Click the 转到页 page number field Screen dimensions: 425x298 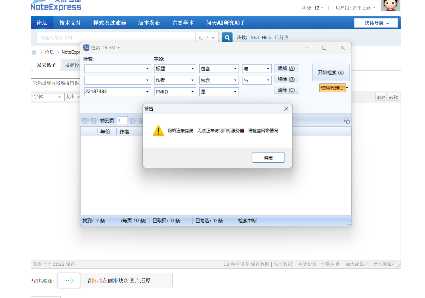pos(122,121)
